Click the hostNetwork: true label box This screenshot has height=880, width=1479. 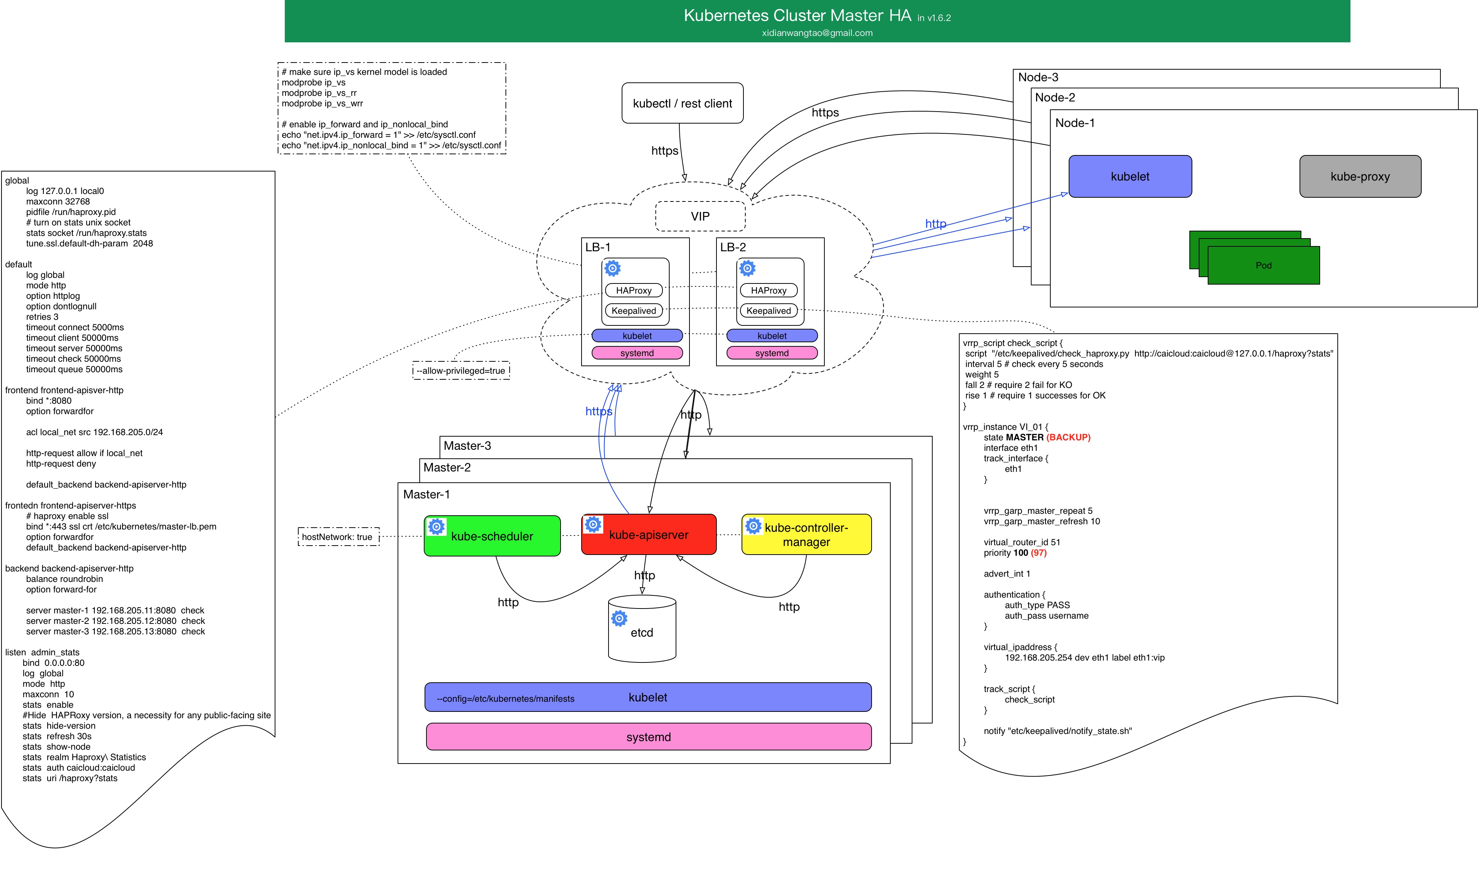(x=338, y=537)
